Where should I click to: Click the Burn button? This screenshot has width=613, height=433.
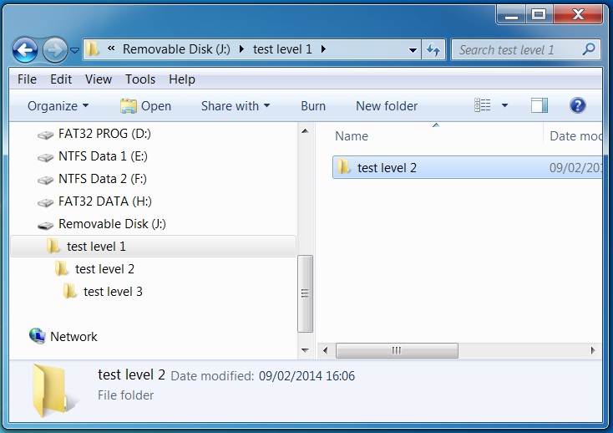pyautogui.click(x=313, y=106)
